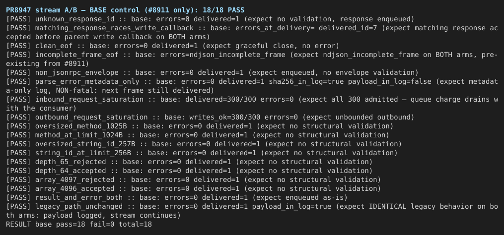This screenshot has width=504, height=235.
Task: Click the PR8947 stream A/B header line
Action: (x=125, y=10)
